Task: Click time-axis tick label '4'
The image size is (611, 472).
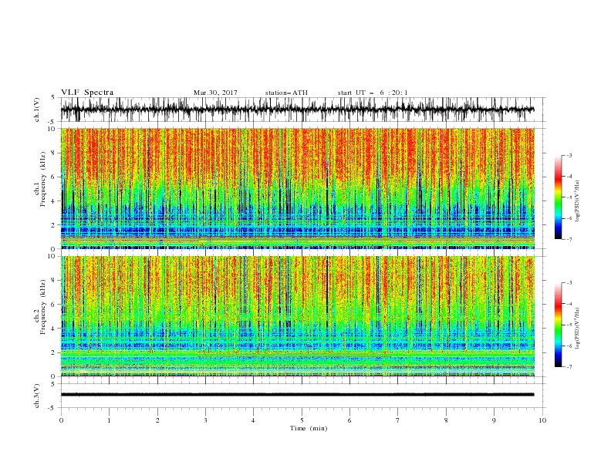Action: [253, 420]
